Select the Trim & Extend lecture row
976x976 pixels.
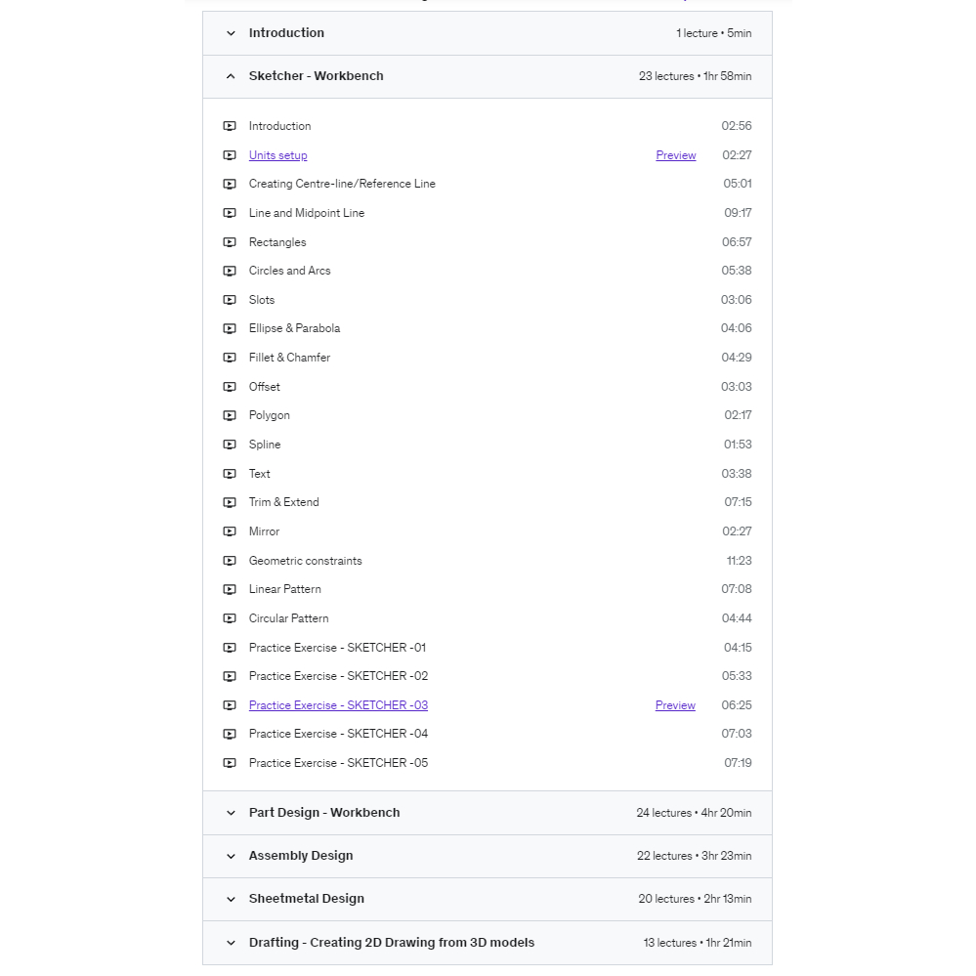pyautogui.click(x=283, y=502)
